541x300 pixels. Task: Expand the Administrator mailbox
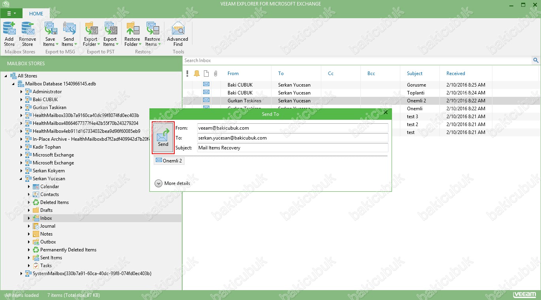point(21,92)
